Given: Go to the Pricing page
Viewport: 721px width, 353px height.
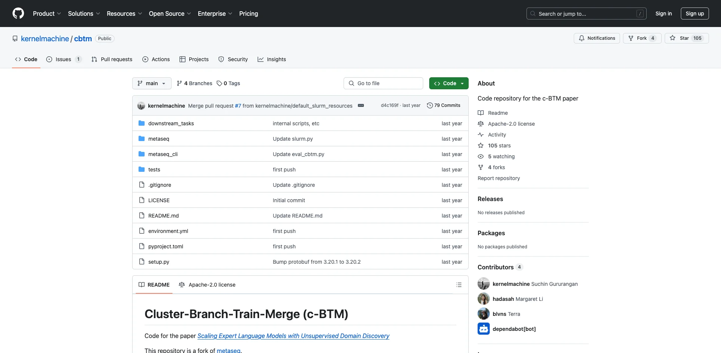Looking at the screenshot, I should [x=249, y=14].
